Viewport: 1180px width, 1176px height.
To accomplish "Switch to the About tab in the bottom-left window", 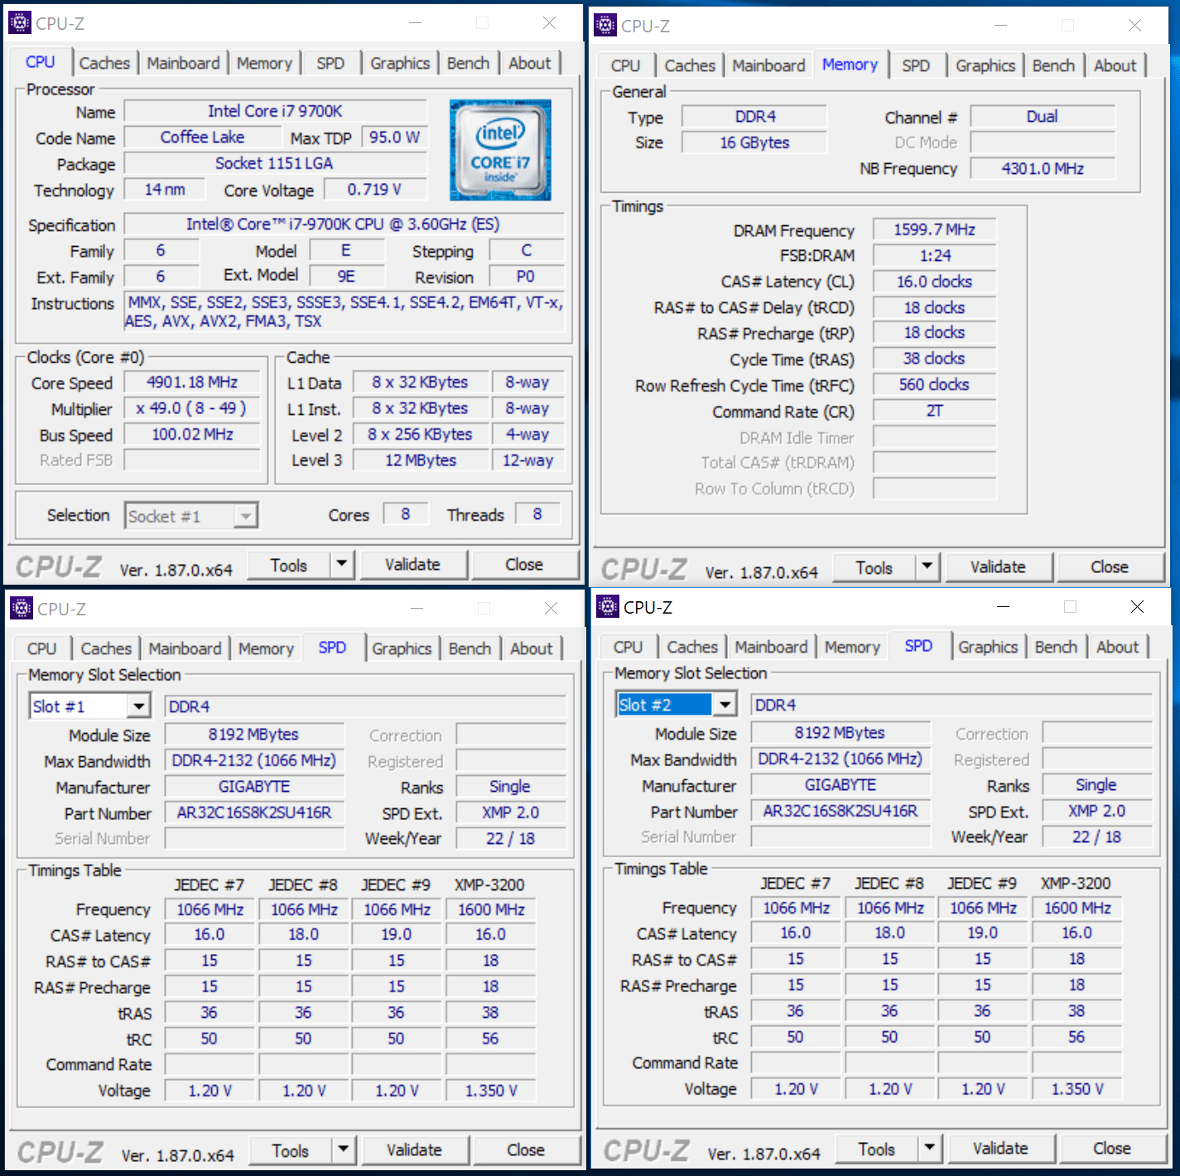I will click(532, 648).
